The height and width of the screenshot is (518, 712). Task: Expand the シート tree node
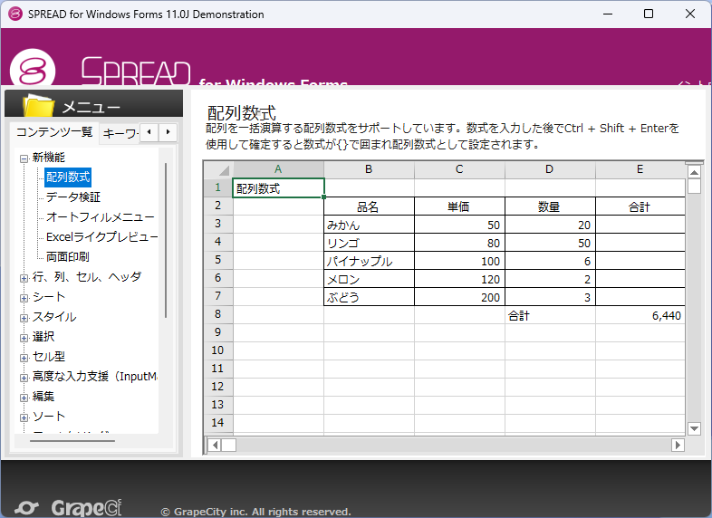tap(24, 298)
